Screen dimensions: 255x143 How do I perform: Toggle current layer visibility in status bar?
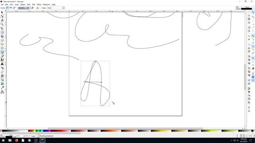pyautogui.click(x=27, y=136)
